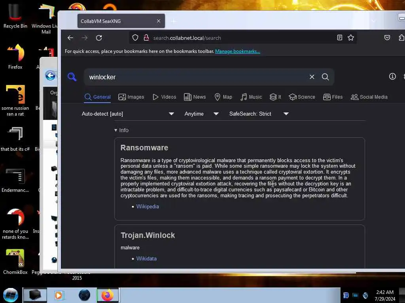The height and width of the screenshot is (303, 405).
Task: Open 'some russian ran a rat' desktop icon
Action: [x=15, y=101]
